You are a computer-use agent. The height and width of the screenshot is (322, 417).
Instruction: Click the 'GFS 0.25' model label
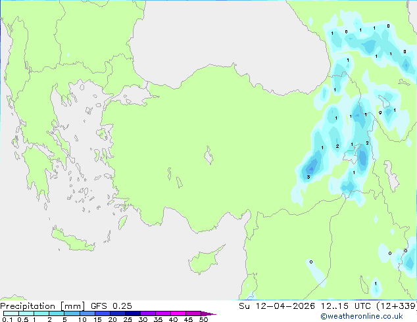click(111, 306)
